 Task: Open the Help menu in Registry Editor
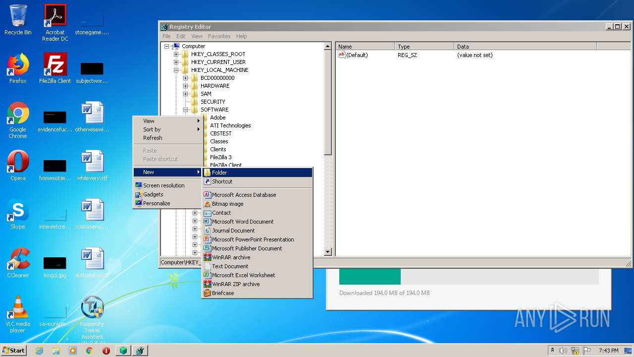pyautogui.click(x=241, y=36)
